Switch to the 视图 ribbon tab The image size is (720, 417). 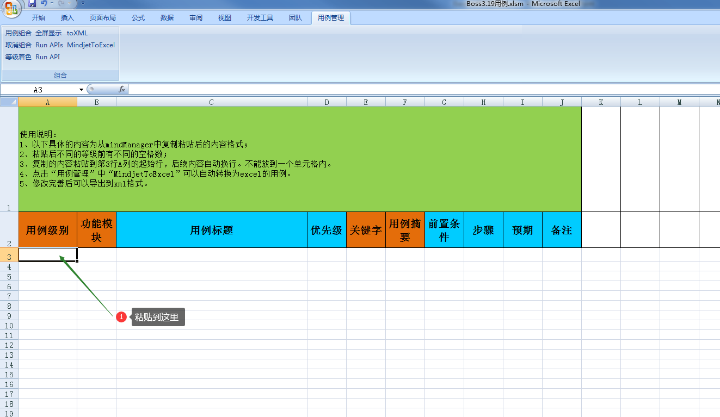[x=224, y=17]
